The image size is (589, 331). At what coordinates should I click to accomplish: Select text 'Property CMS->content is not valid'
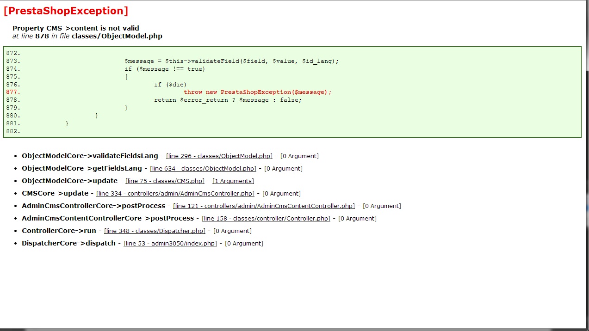76,28
